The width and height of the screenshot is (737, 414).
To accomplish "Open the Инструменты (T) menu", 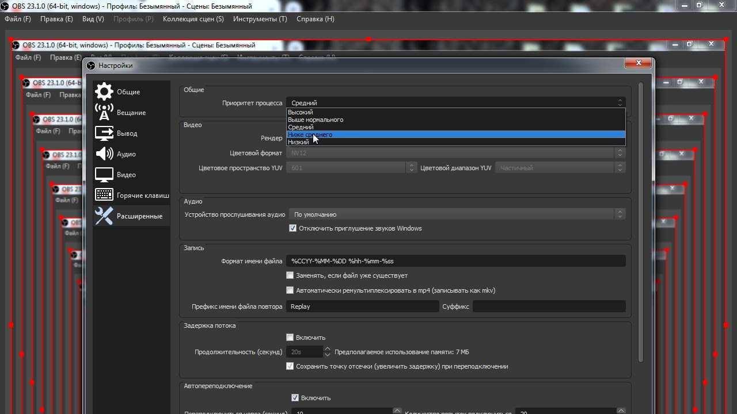I will pos(260,19).
